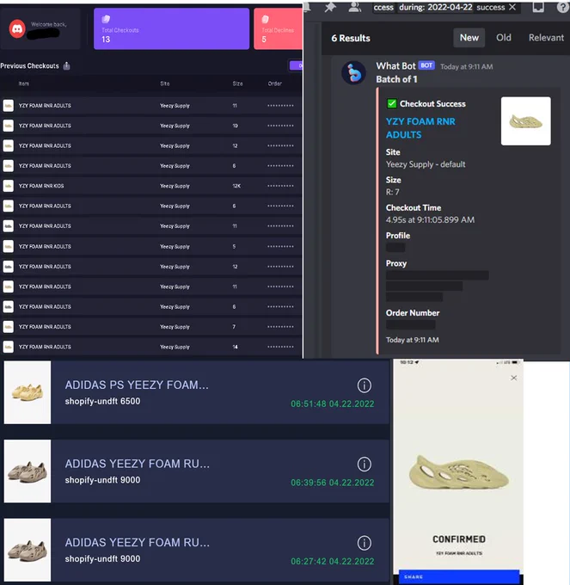Tap the blue SHARE button on phone
570x585 pixels.
tap(459, 576)
